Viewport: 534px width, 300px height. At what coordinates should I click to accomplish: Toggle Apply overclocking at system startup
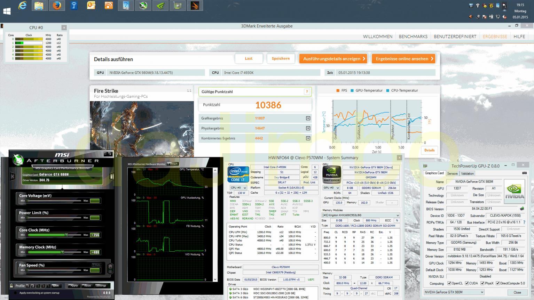click(15, 293)
